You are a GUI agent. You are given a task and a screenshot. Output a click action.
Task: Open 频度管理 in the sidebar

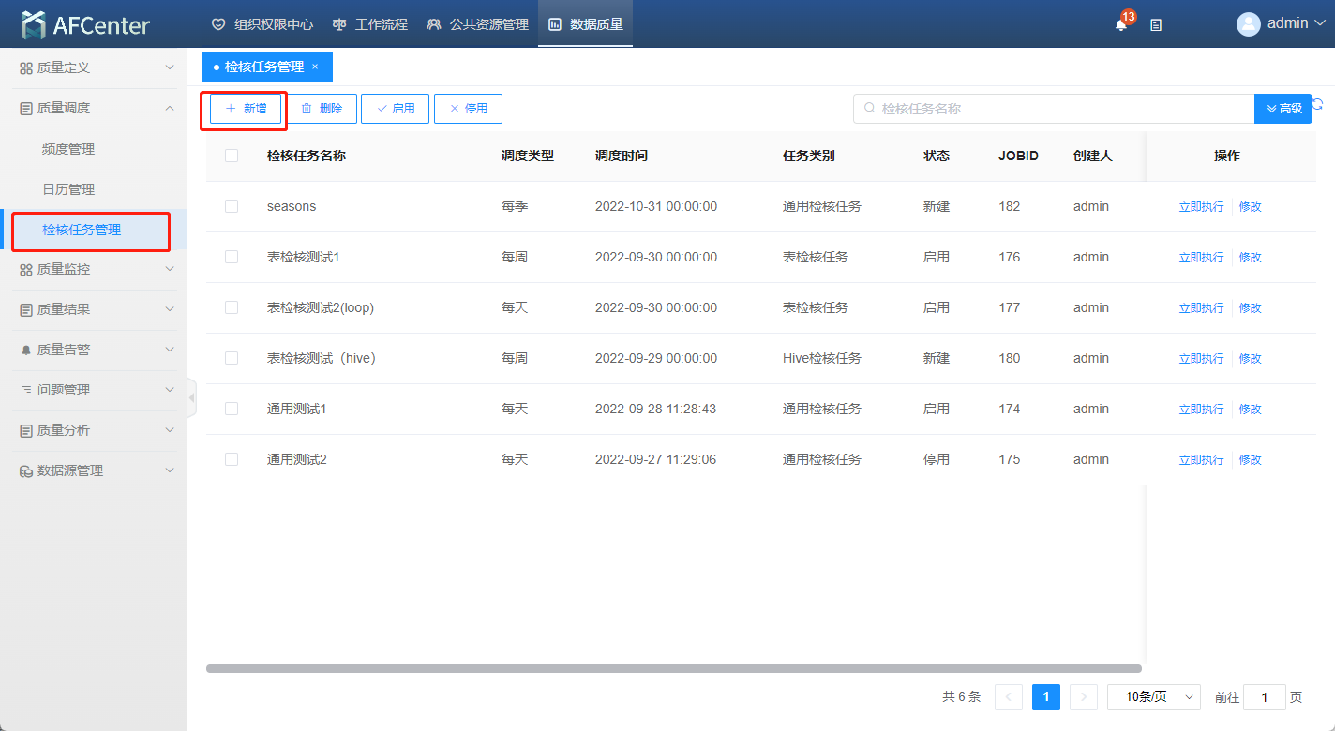(68, 149)
